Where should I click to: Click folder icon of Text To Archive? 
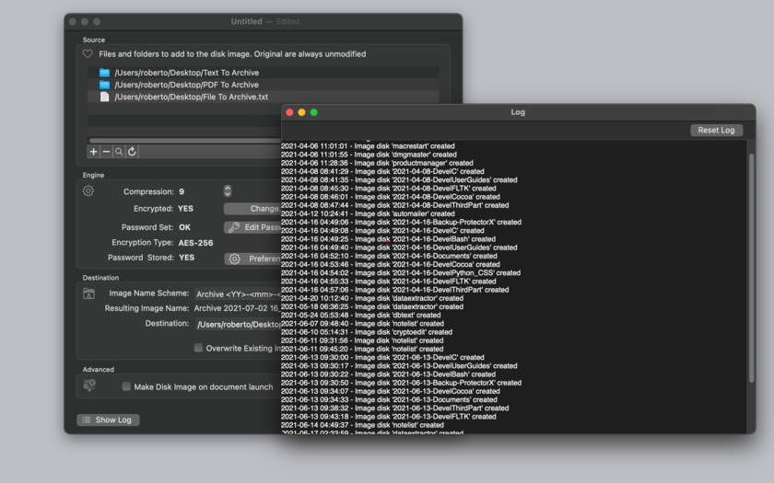104,73
